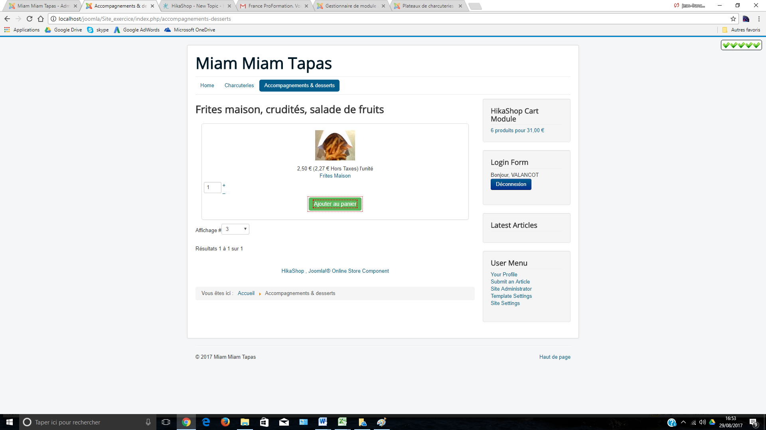The height and width of the screenshot is (430, 766).
Task: Click the Windows Start button
Action: click(10, 422)
